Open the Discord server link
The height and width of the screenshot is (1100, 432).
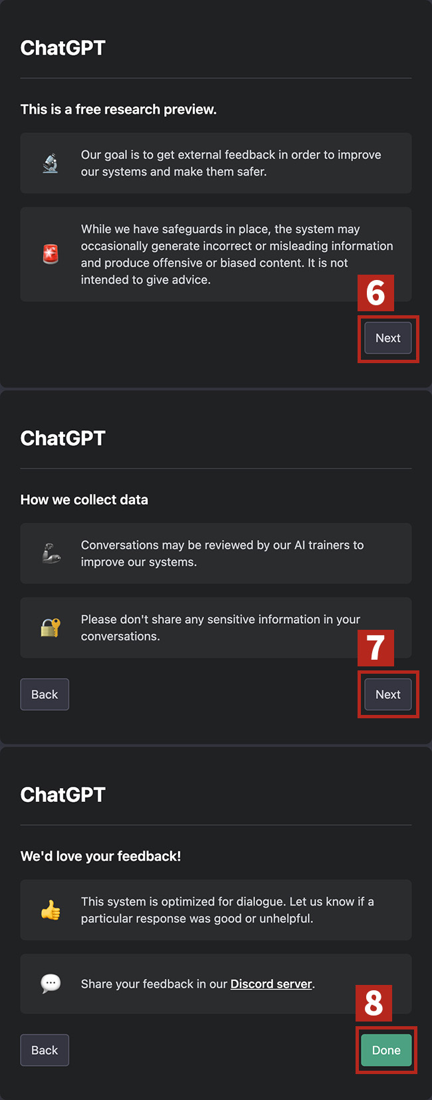(x=271, y=984)
